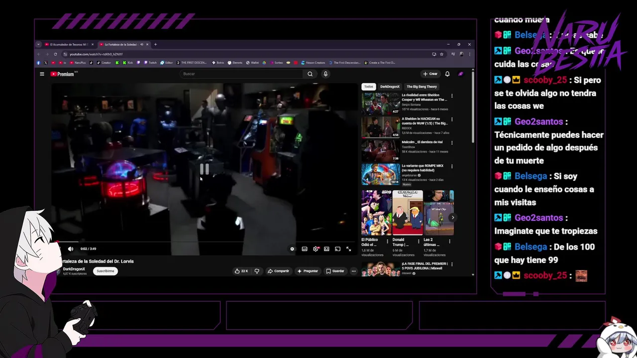Open options for La variante que ROMPE MKX
Screen dimensions: 637x358
pos(452,166)
